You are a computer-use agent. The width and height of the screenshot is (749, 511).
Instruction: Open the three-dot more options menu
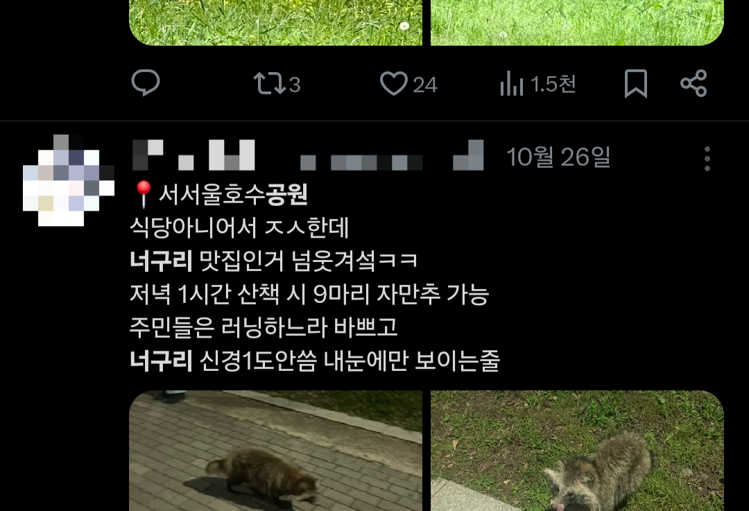click(x=707, y=159)
